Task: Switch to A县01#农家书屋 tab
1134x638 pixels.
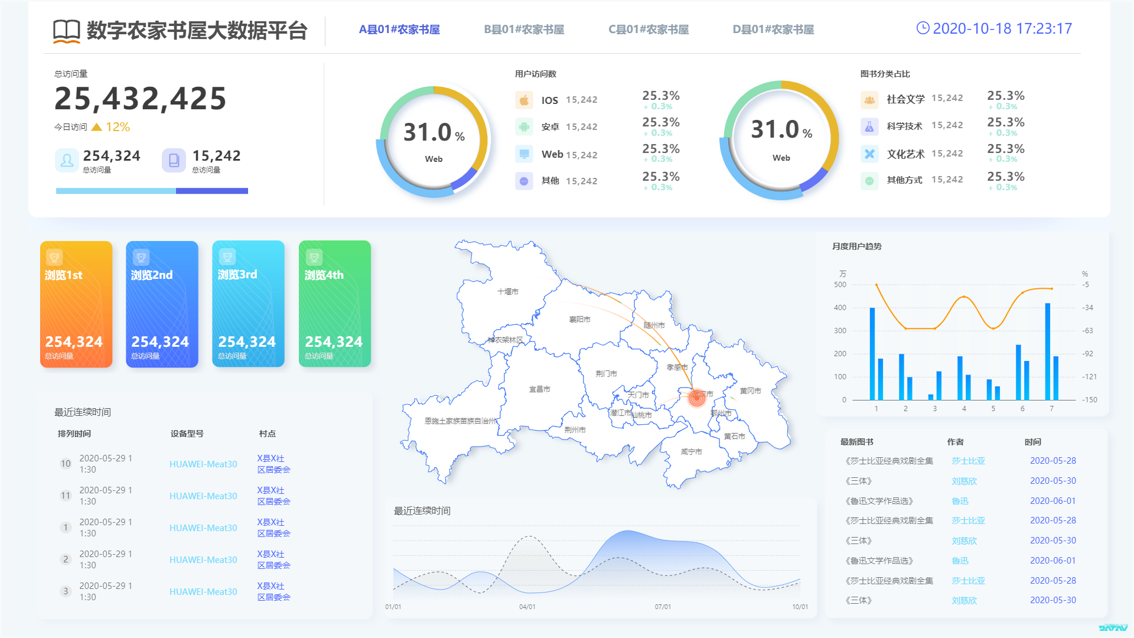Action: 399,30
